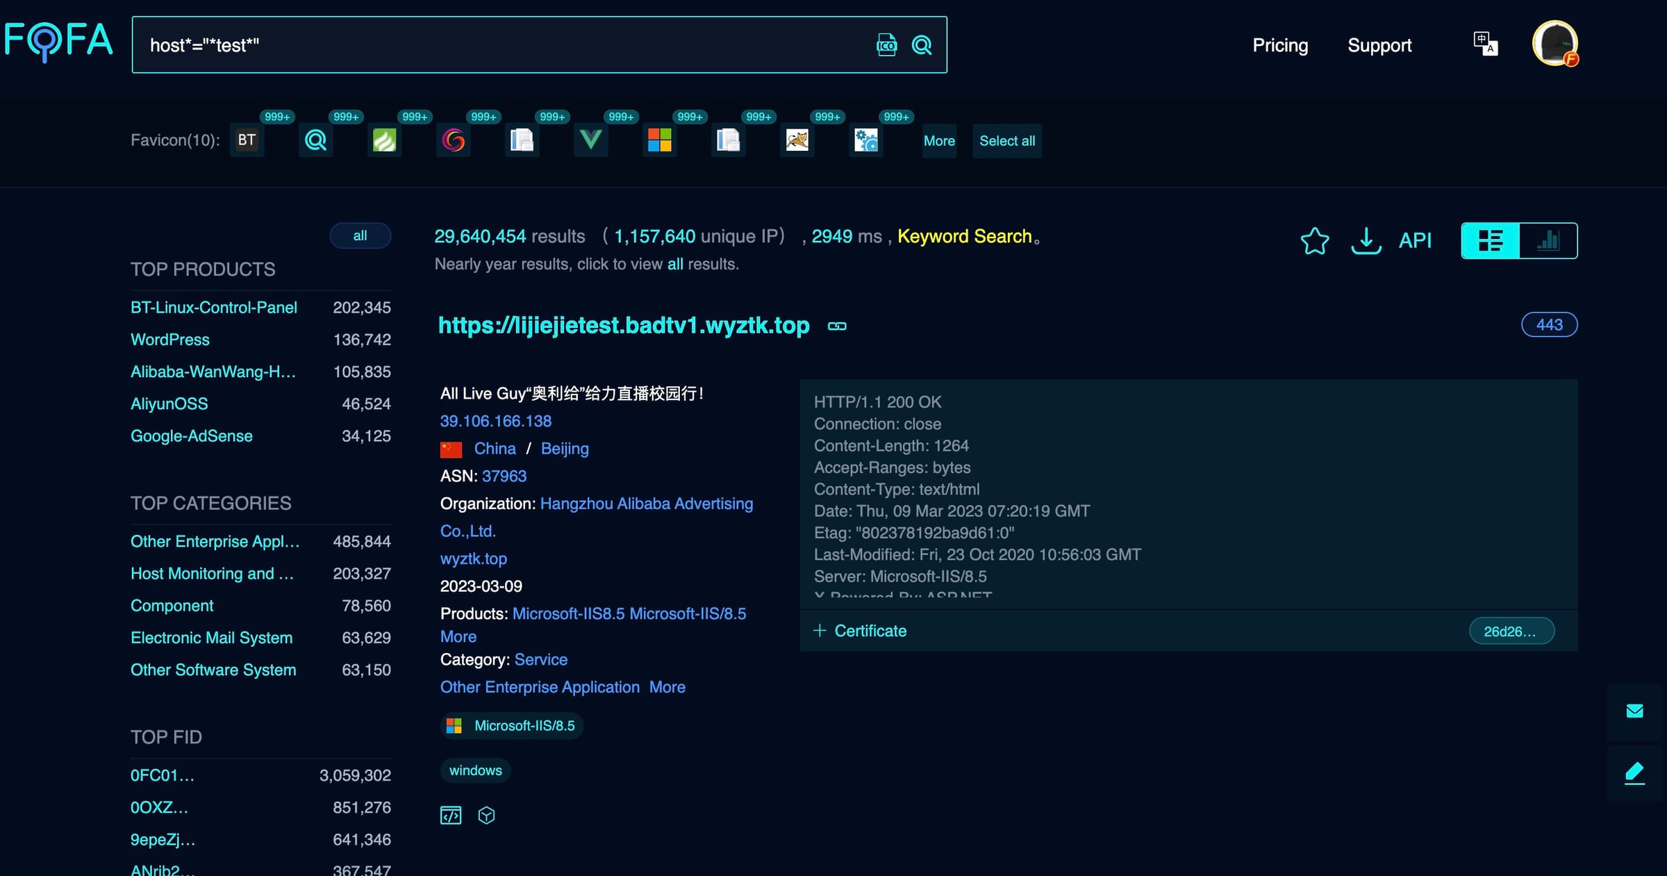Open the Support menu
The height and width of the screenshot is (876, 1667).
click(x=1379, y=44)
